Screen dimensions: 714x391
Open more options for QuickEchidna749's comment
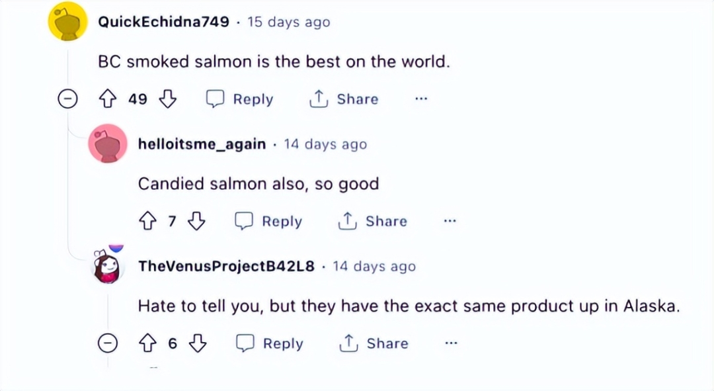421,99
